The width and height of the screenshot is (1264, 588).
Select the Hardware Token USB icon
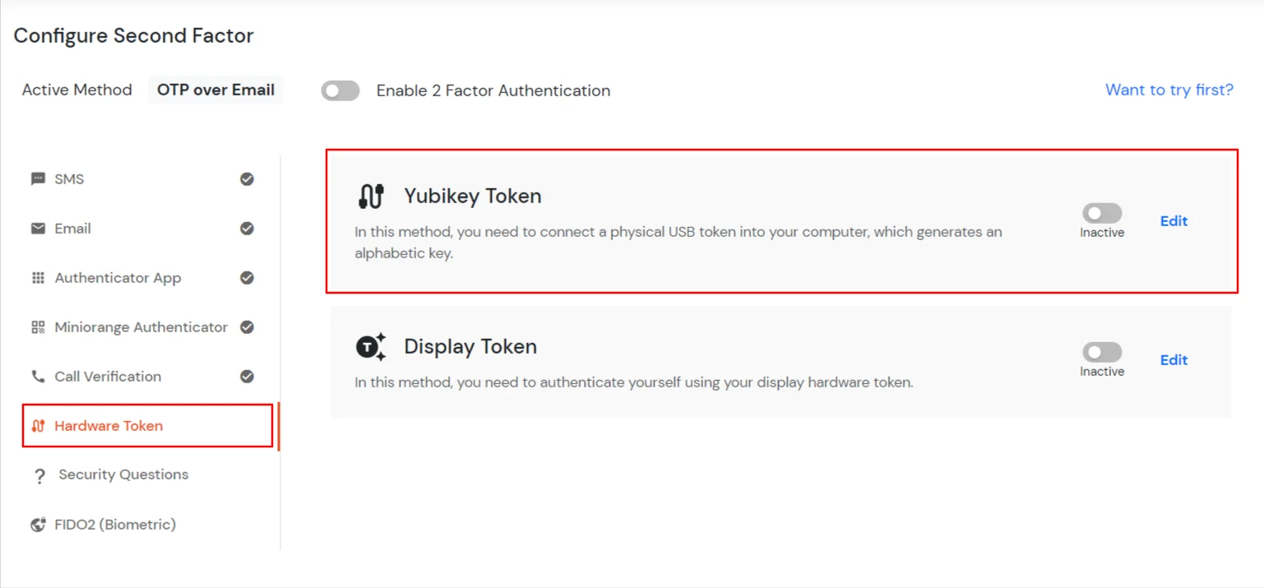tap(36, 426)
